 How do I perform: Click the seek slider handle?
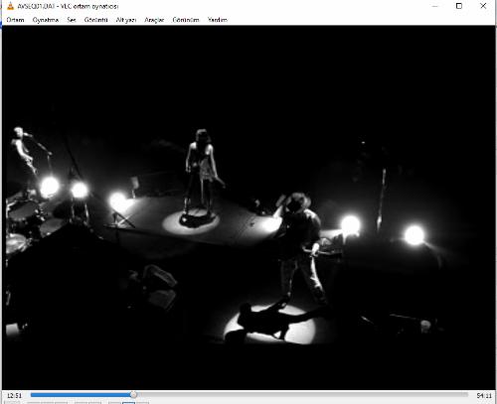click(133, 394)
